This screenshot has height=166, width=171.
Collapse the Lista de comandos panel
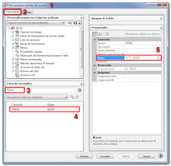(81, 84)
